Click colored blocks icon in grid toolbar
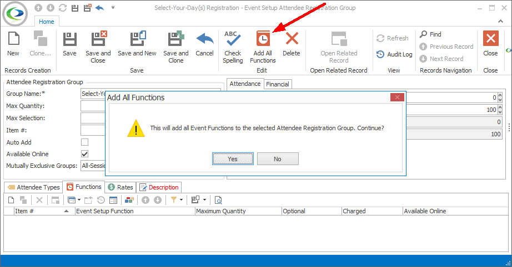The image size is (512, 267). (129, 200)
